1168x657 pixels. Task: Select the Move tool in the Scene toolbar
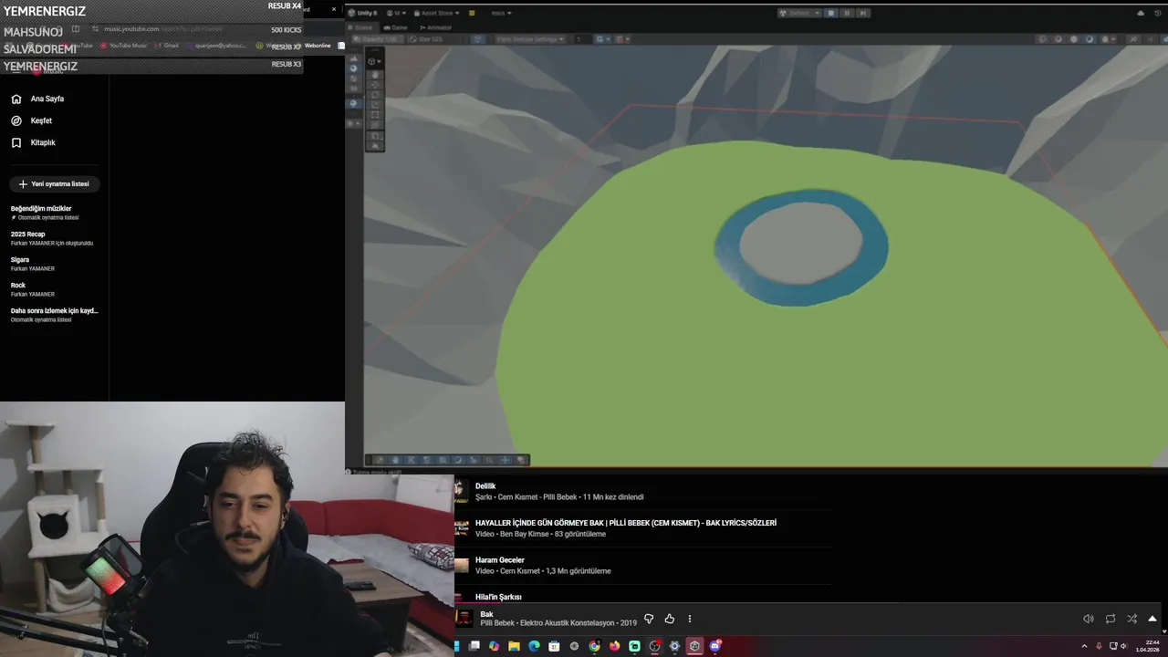(375, 85)
